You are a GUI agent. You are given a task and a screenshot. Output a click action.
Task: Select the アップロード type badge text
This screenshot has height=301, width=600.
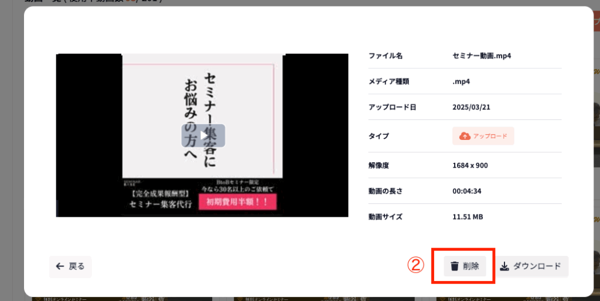(x=490, y=136)
